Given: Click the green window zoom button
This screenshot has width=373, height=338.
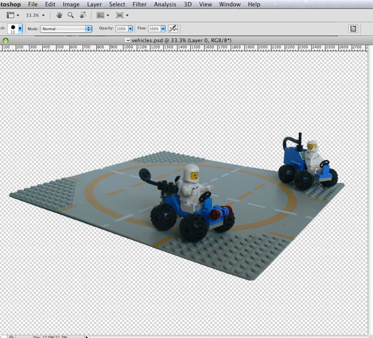Looking at the screenshot, I should [6, 40].
